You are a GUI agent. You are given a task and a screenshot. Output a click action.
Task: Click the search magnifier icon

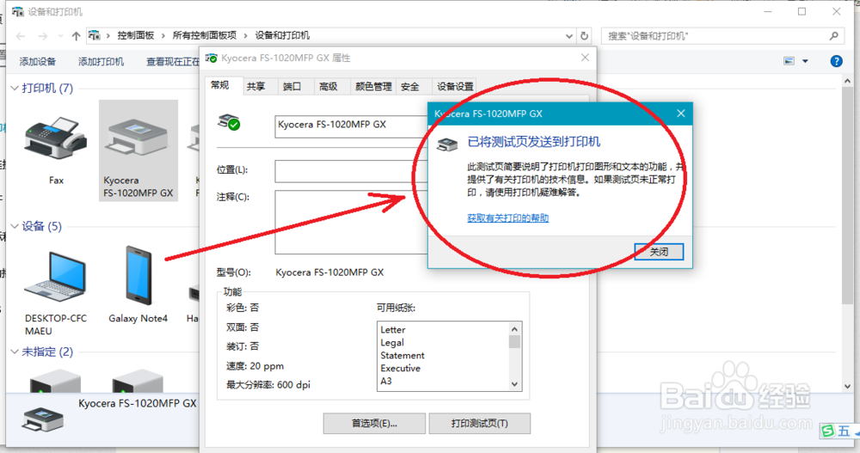click(833, 36)
